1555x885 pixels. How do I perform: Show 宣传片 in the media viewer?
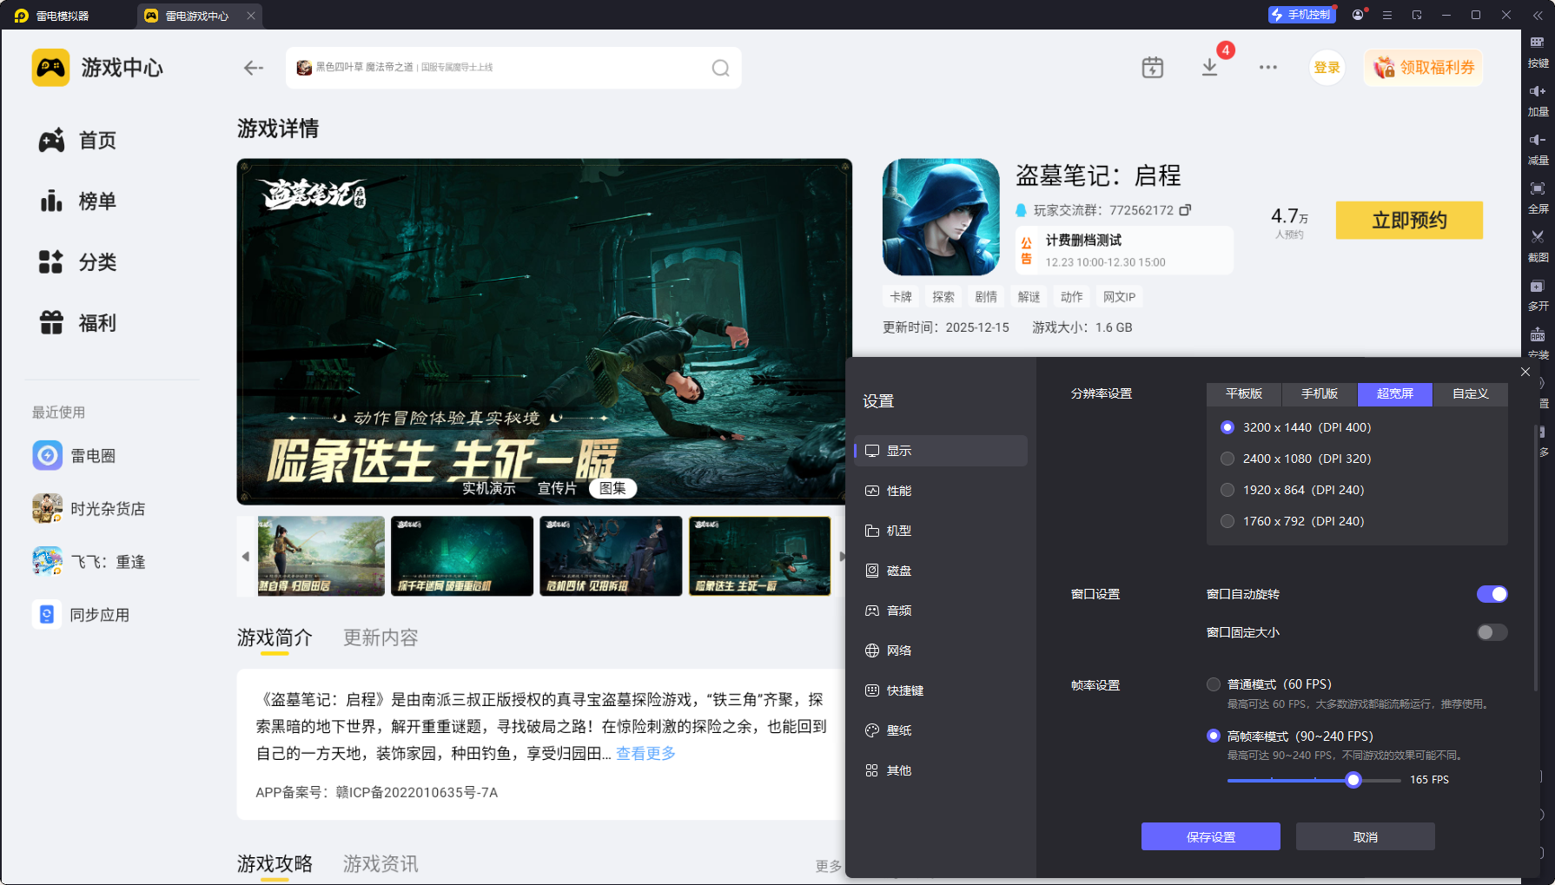point(557,488)
